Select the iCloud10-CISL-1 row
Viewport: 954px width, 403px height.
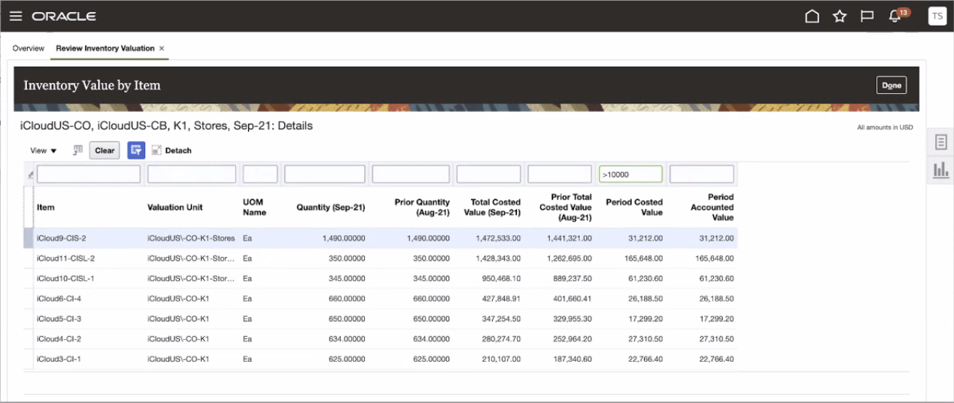380,279
